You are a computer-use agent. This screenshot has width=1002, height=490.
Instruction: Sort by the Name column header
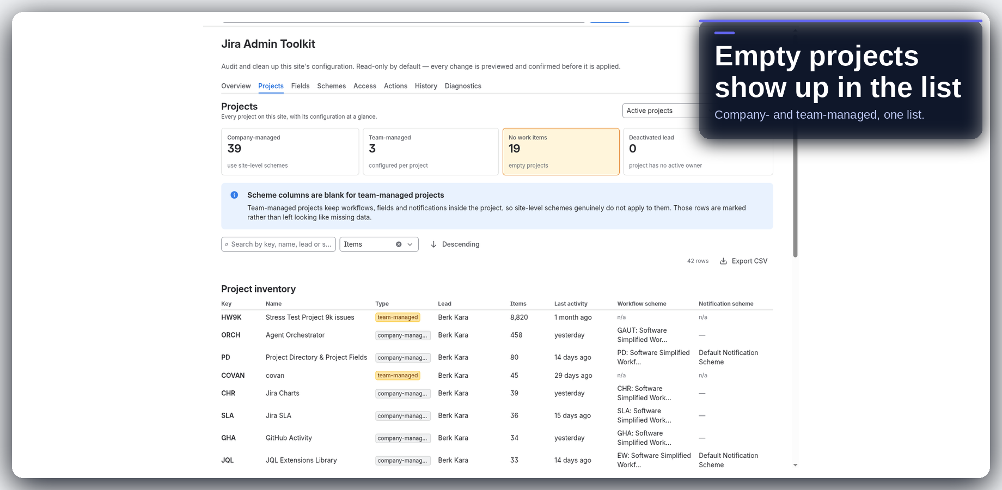(273, 304)
